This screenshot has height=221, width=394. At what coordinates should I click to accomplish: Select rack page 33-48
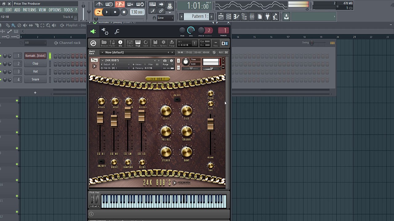198,52
